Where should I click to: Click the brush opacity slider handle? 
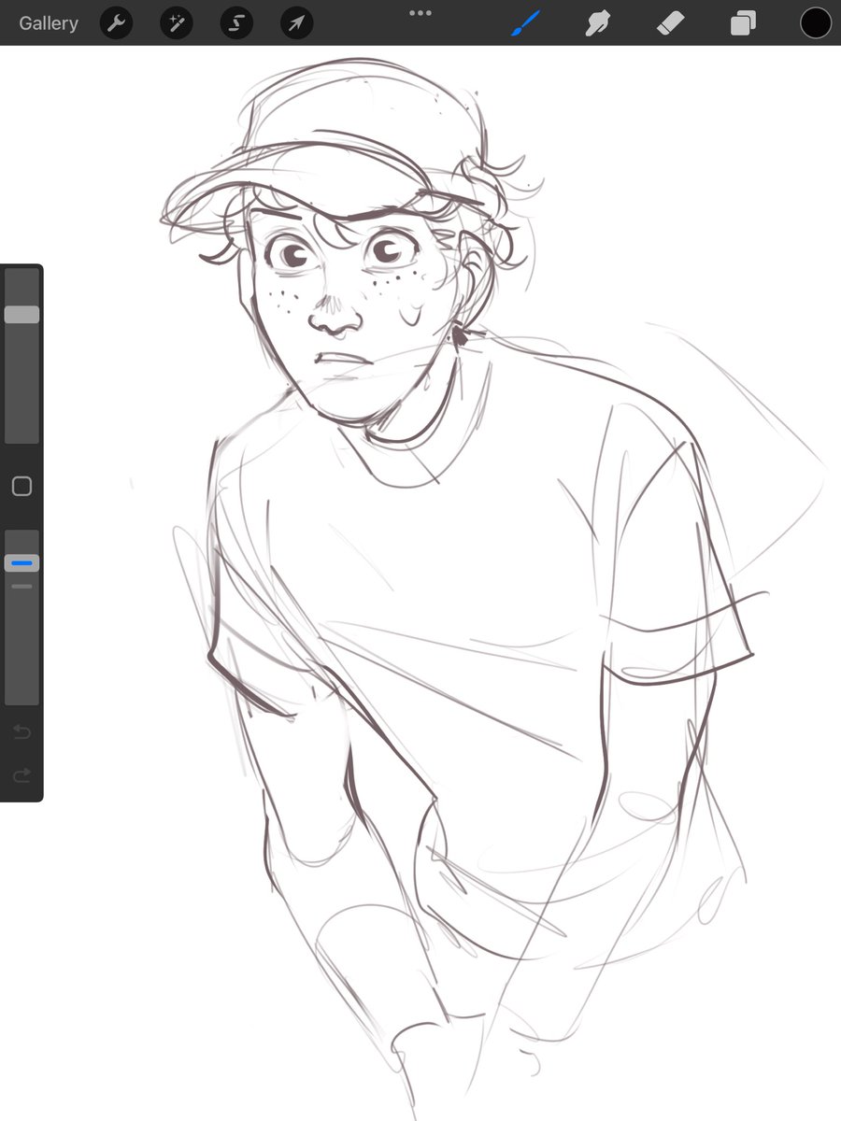21,563
